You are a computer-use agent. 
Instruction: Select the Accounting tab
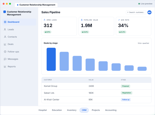pyautogui.click(x=111, y=110)
